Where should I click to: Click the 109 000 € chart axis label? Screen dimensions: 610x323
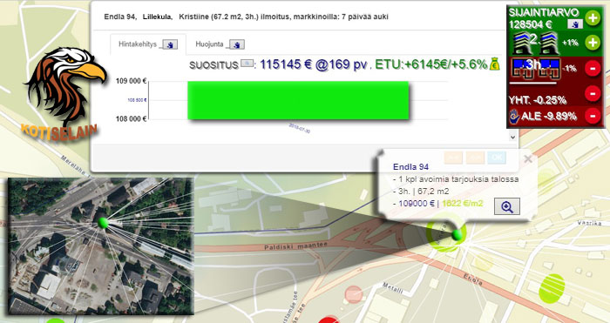(131, 81)
